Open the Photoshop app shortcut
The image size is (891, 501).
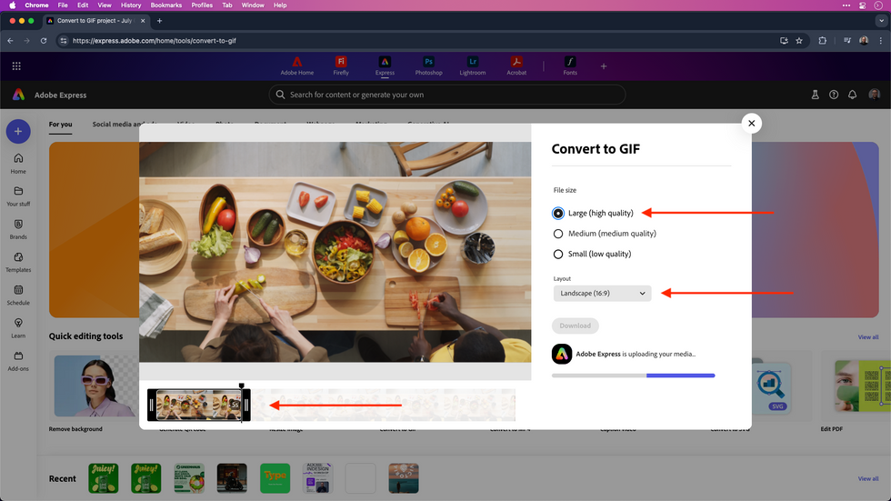click(428, 65)
